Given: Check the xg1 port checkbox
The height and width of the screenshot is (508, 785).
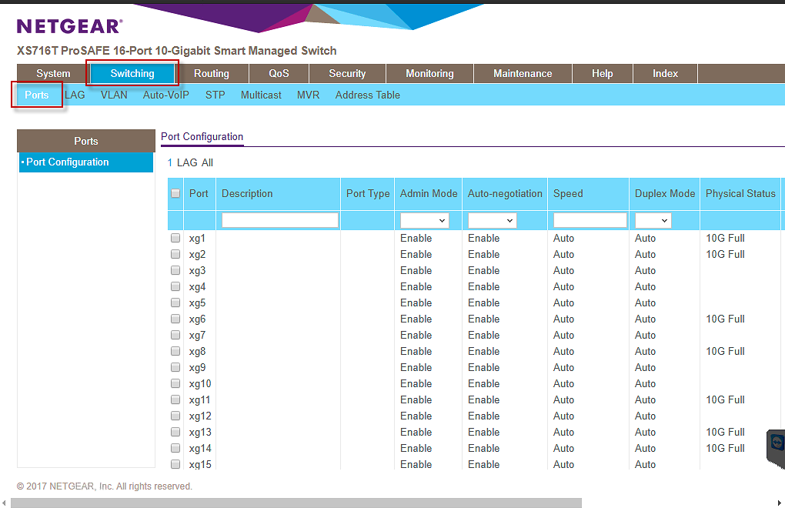Looking at the screenshot, I should pyautogui.click(x=175, y=238).
